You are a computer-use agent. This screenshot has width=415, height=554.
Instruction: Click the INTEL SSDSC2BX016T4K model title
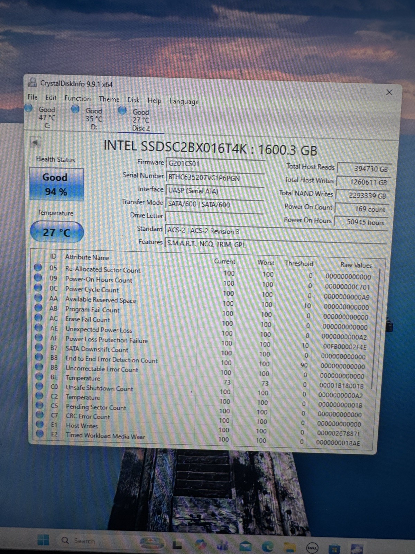click(x=210, y=148)
